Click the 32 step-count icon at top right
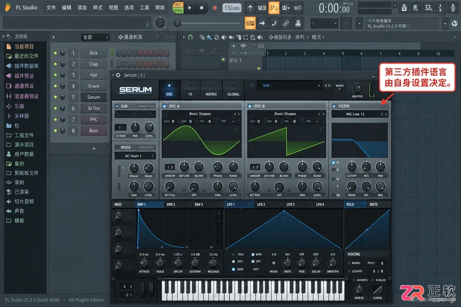The height and width of the screenshot is (307, 461). point(429,8)
